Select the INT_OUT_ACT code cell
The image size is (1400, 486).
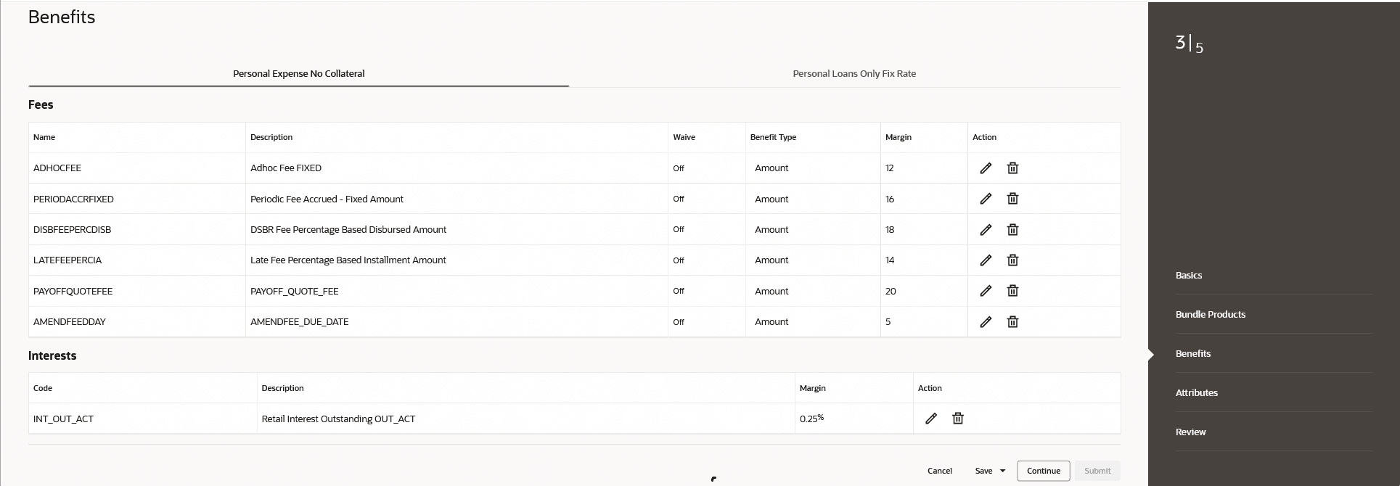coord(63,419)
